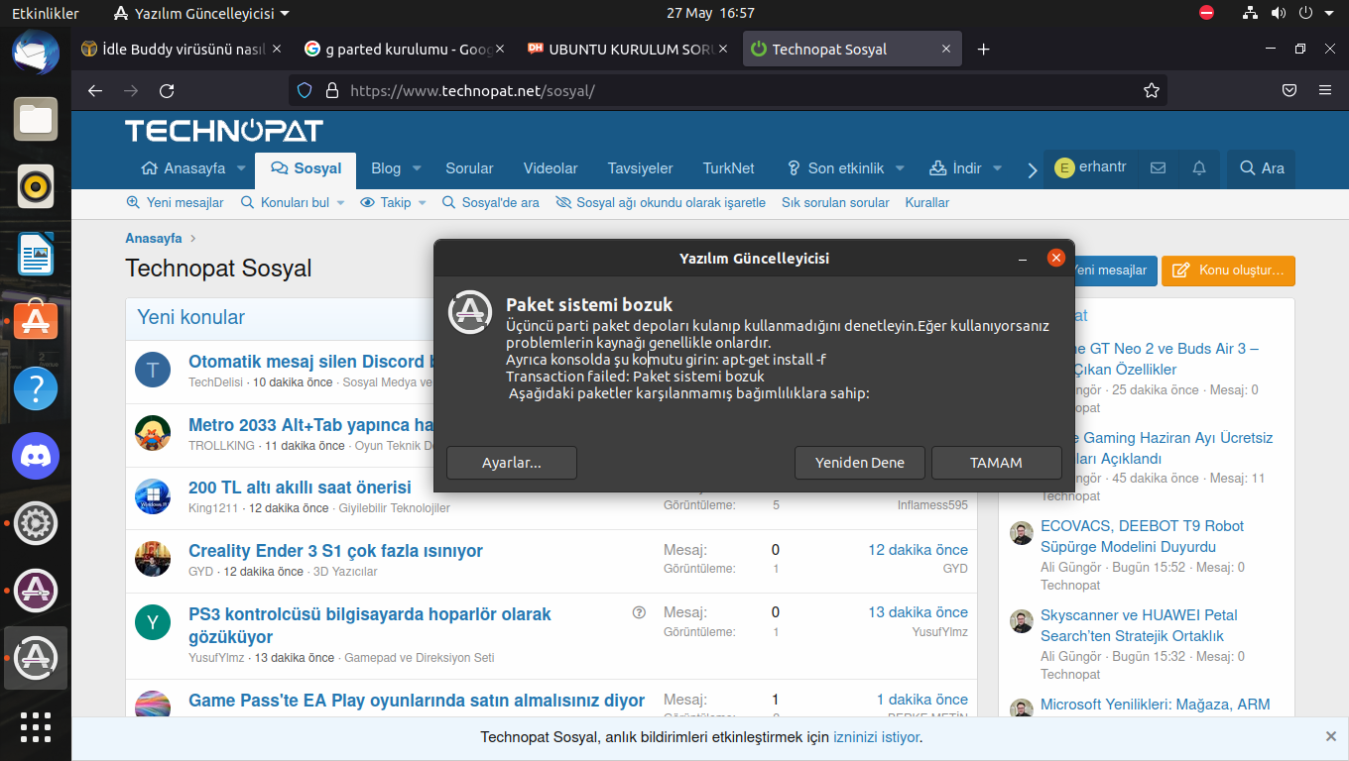
Task: Switch to UBUNTU KURULUM SORUNU tab
Action: click(x=628, y=49)
